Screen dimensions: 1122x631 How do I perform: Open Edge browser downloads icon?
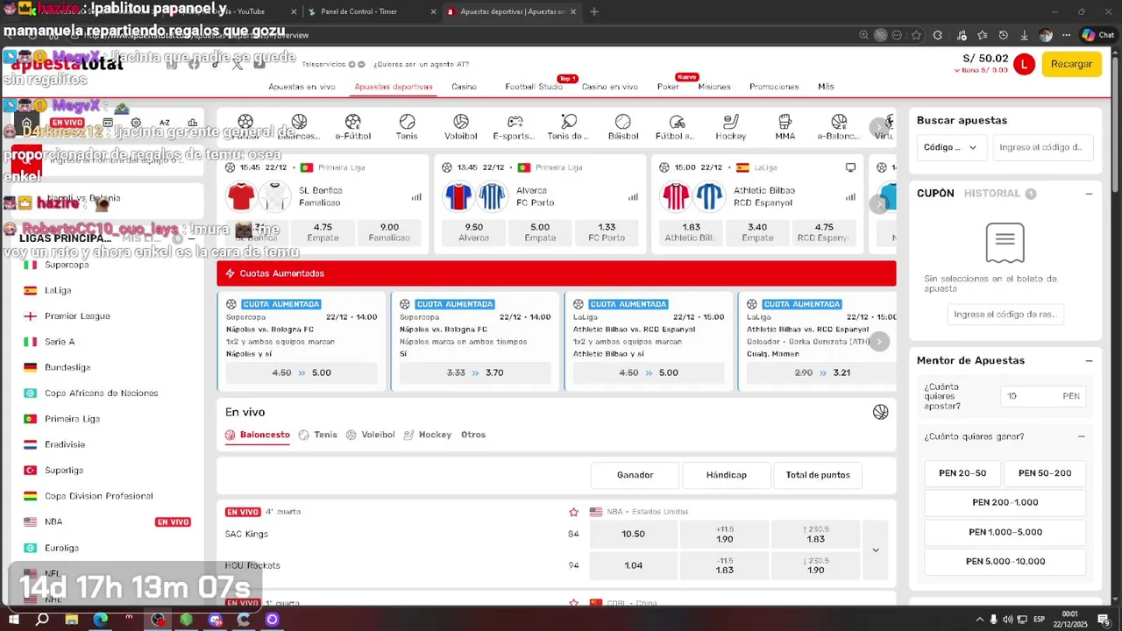pyautogui.click(x=1024, y=35)
